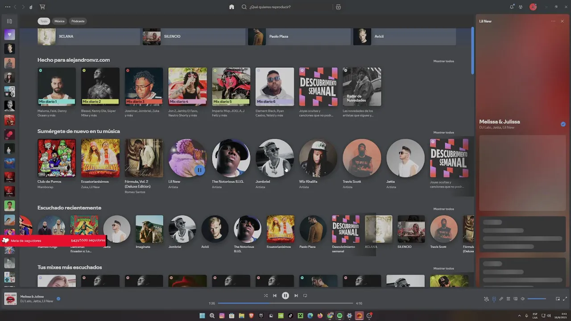Open Liked Songs heart in sidebar
The height and width of the screenshot is (321, 571).
(x=9, y=34)
